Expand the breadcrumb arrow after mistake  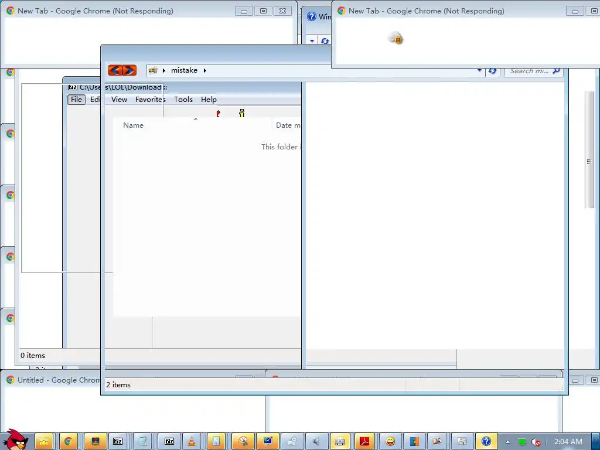[205, 70]
